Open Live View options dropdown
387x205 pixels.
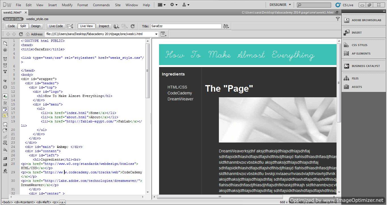point(164,34)
